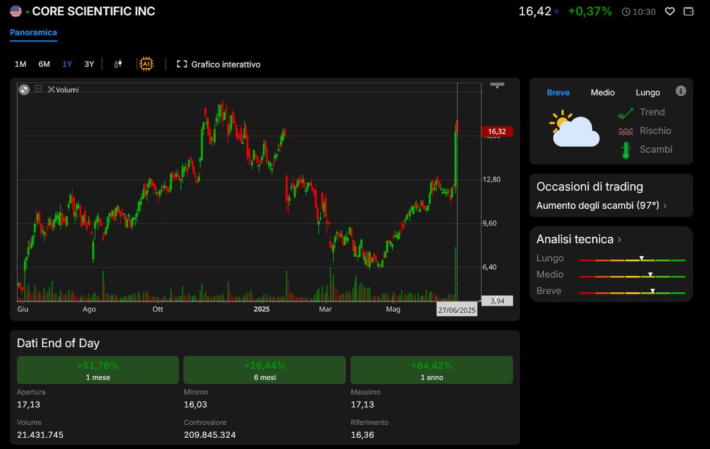Click the 27/06/2025 date marker on the chart
Screen dimensions: 710x449
(456, 310)
